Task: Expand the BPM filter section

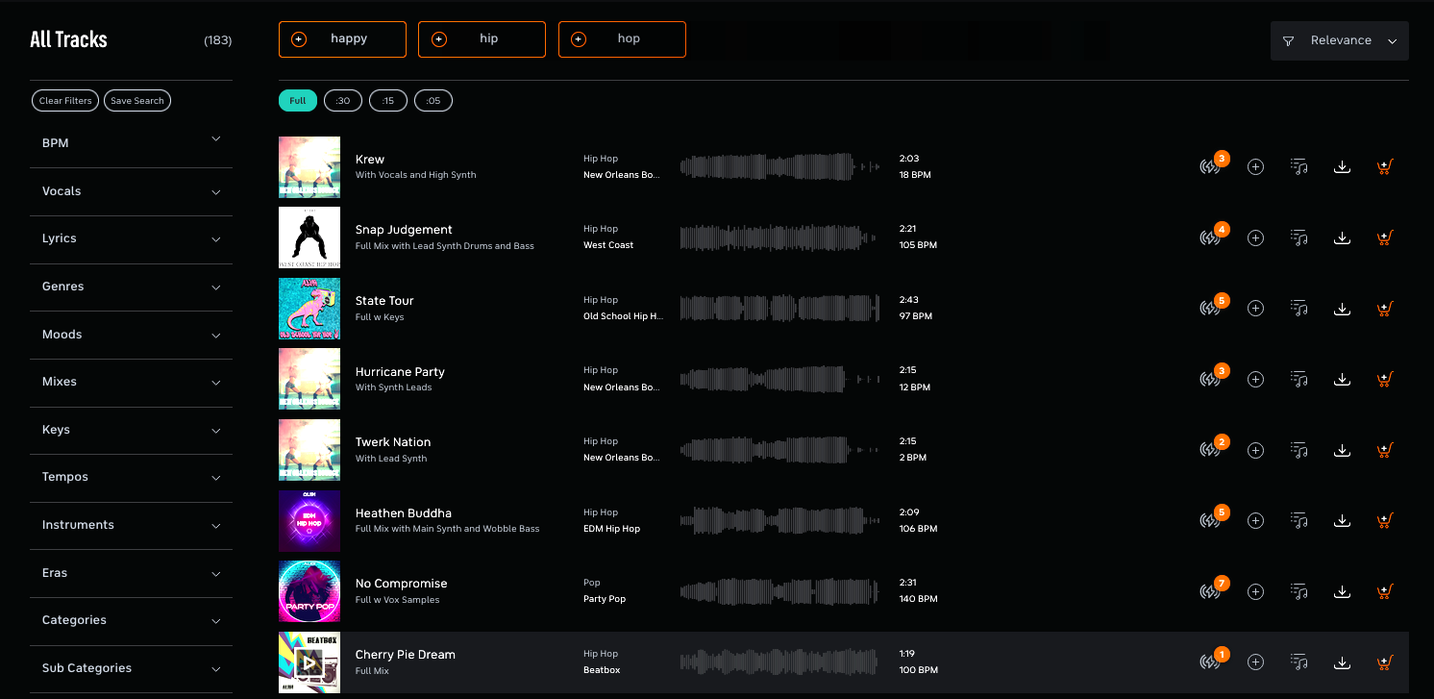Action: [131, 142]
